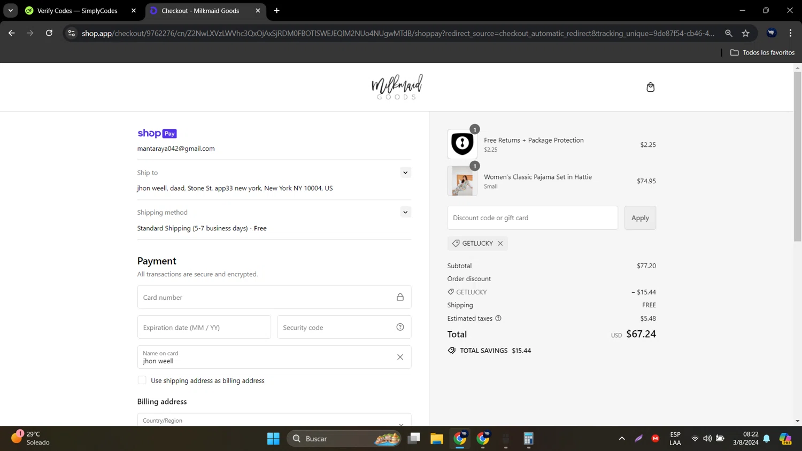Image resolution: width=802 pixels, height=451 pixels.
Task: Close the Verify Codes SimplyCodes tab
Action: tap(134, 11)
